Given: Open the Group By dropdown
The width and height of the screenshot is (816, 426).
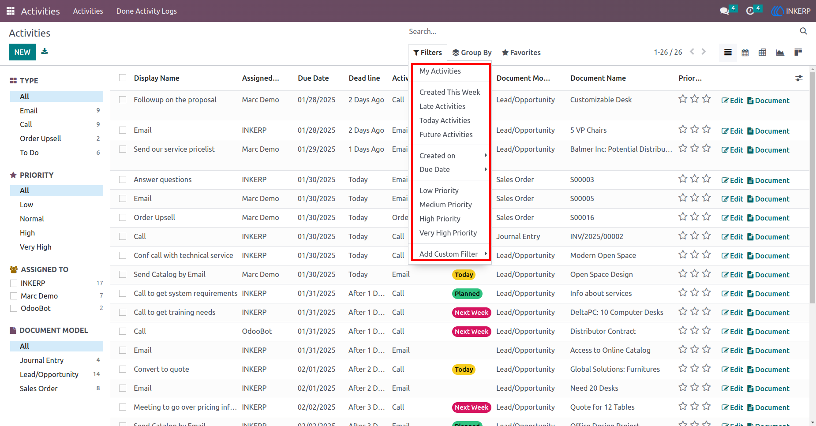Looking at the screenshot, I should [x=472, y=52].
